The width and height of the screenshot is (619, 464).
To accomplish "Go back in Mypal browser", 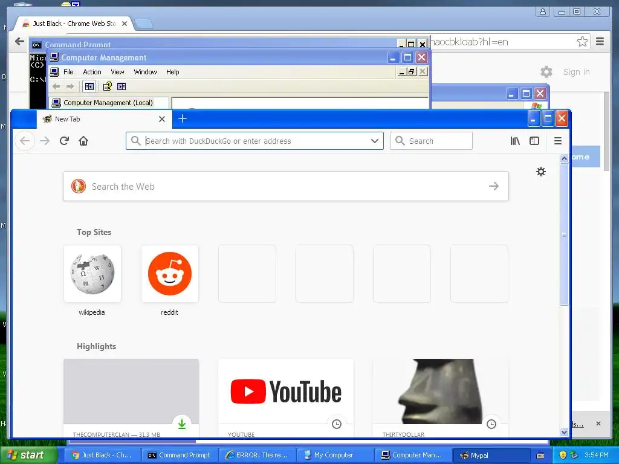I will coord(24,141).
